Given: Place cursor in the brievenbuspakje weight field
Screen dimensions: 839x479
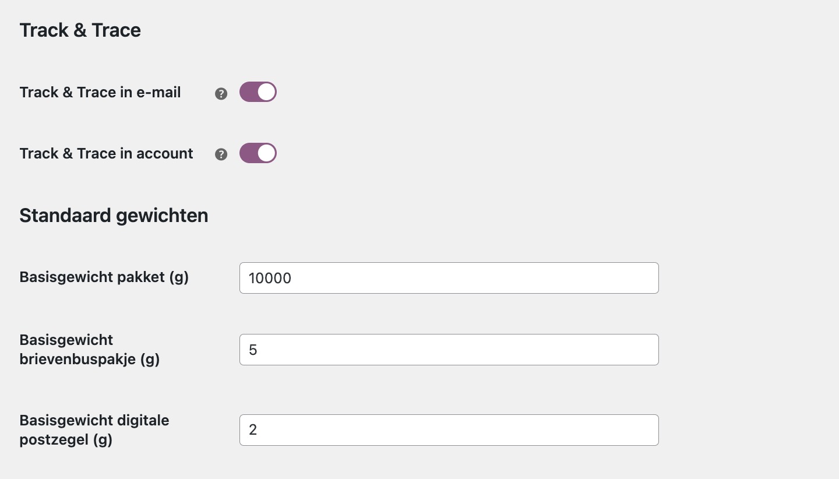Looking at the screenshot, I should [449, 350].
